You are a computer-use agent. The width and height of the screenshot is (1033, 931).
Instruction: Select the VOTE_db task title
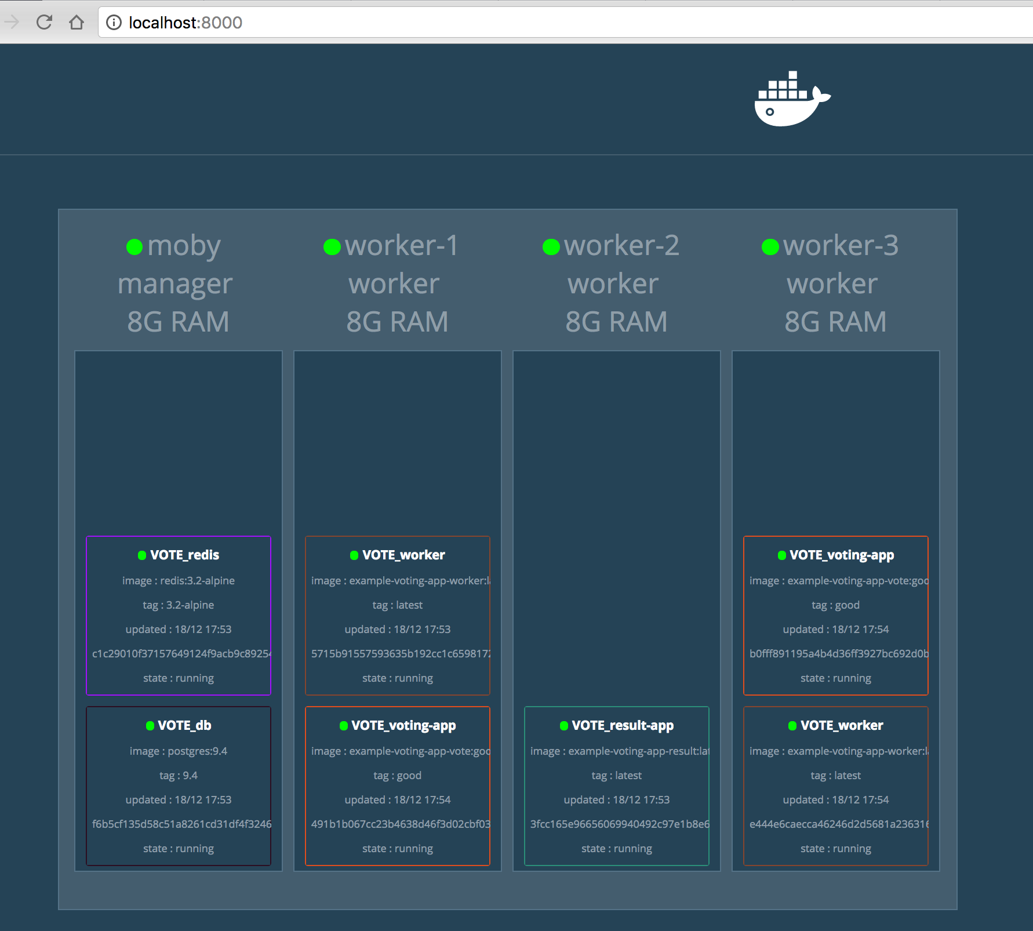coord(184,726)
